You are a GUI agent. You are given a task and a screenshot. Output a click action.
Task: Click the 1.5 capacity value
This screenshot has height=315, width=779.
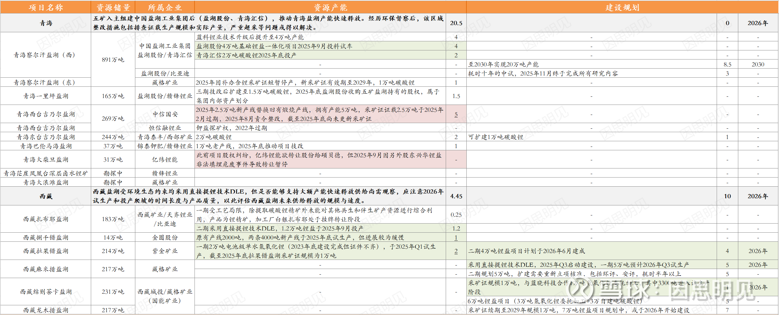(456, 96)
